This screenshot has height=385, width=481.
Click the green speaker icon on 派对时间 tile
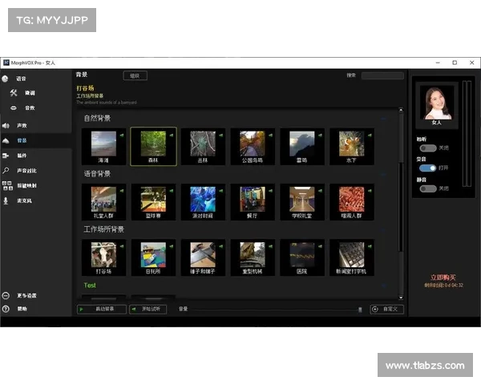tap(221, 191)
